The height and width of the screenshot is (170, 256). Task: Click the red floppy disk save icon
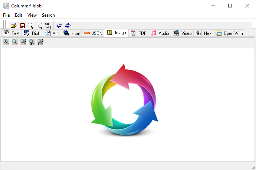click(22, 25)
